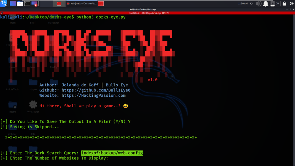Maximize the dorks-eye terminal window

pos(290,9)
